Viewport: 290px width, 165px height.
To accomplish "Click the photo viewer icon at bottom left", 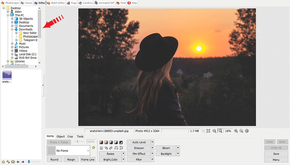I will (13, 162).
